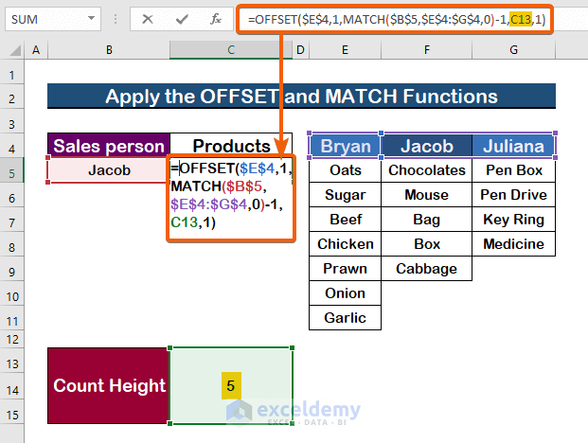
Task: Select the 'Oats' cell
Action: tap(345, 170)
